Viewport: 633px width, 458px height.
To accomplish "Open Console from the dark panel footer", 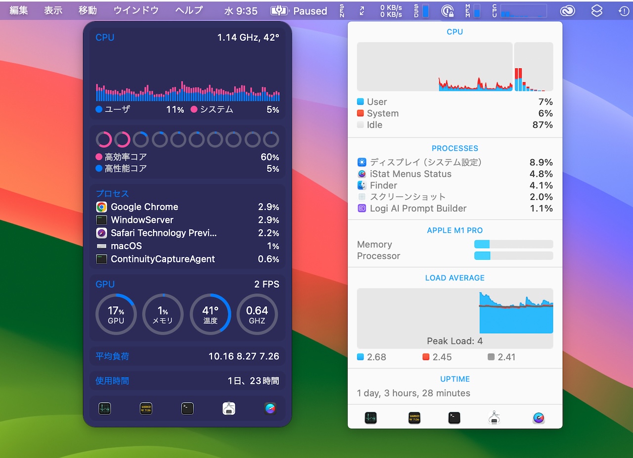I will coord(146,409).
